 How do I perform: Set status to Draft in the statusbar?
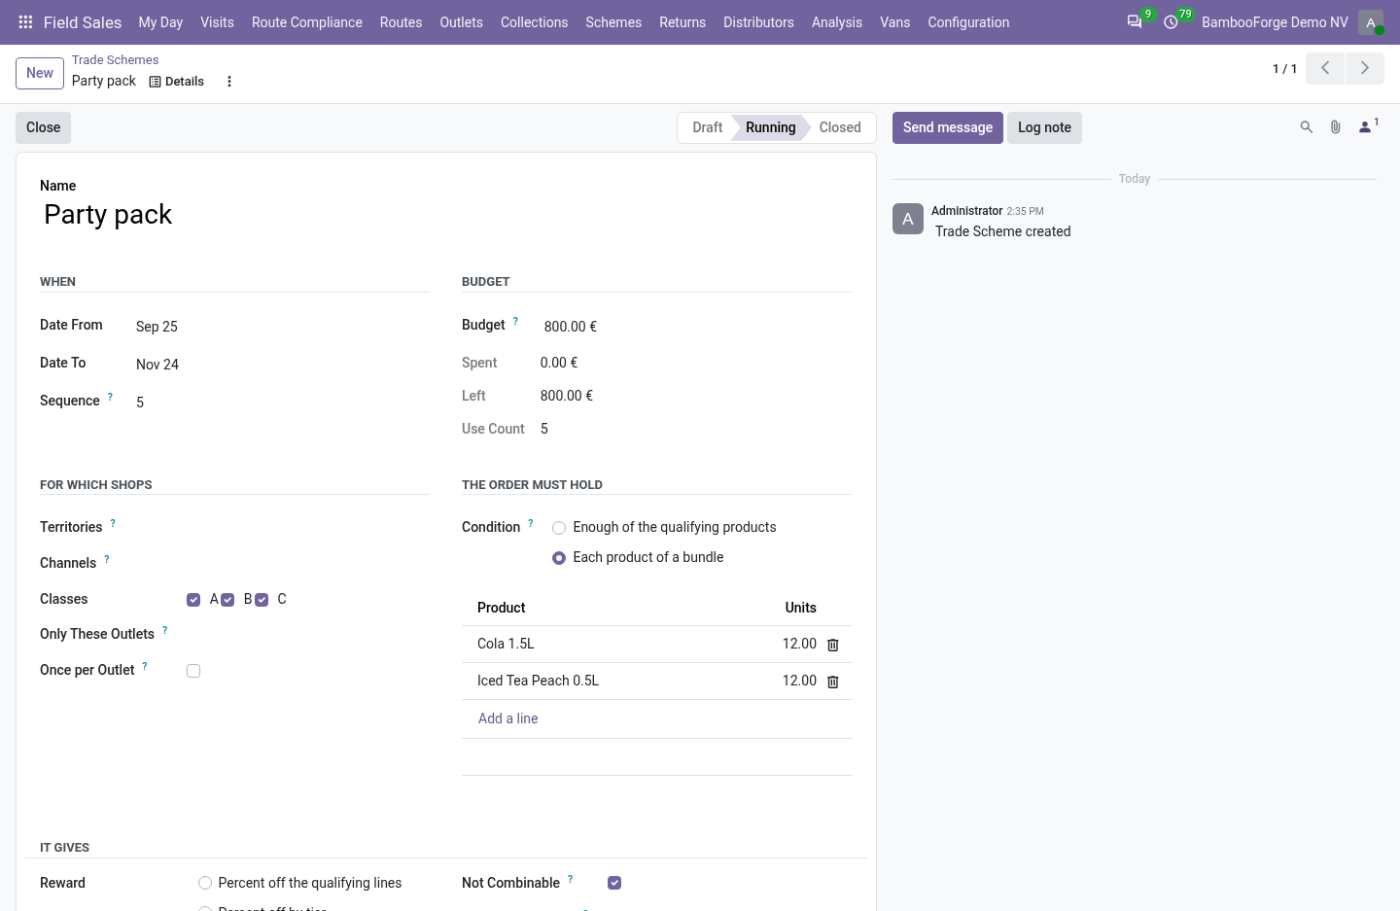[707, 127]
